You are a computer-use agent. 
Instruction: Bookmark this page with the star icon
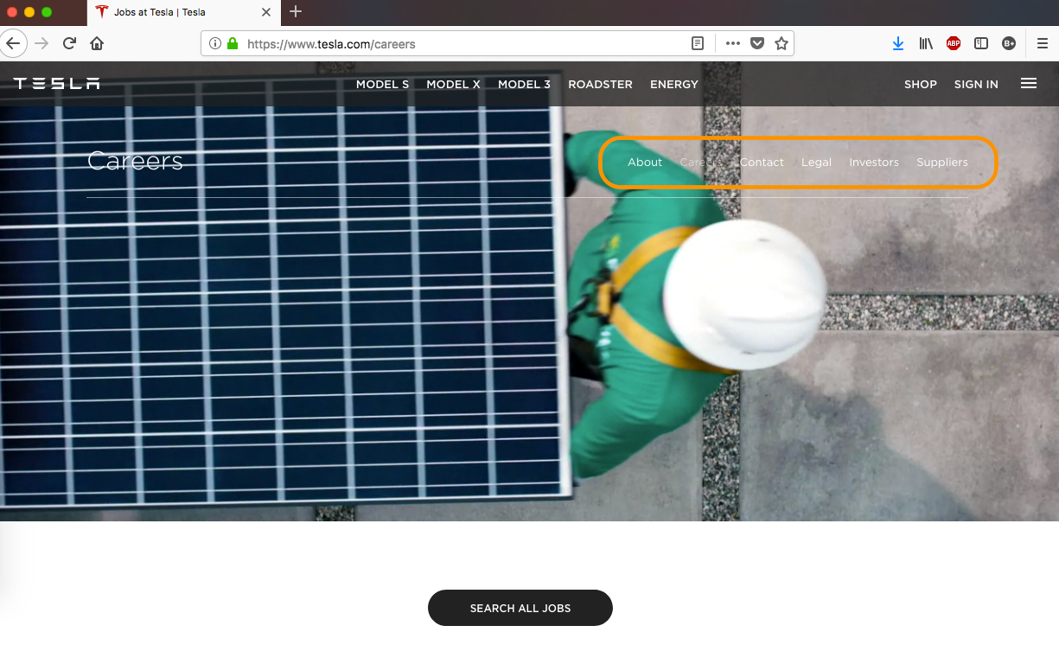click(781, 43)
